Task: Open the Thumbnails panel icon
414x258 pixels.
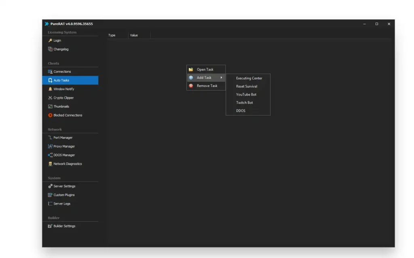Action: point(51,106)
